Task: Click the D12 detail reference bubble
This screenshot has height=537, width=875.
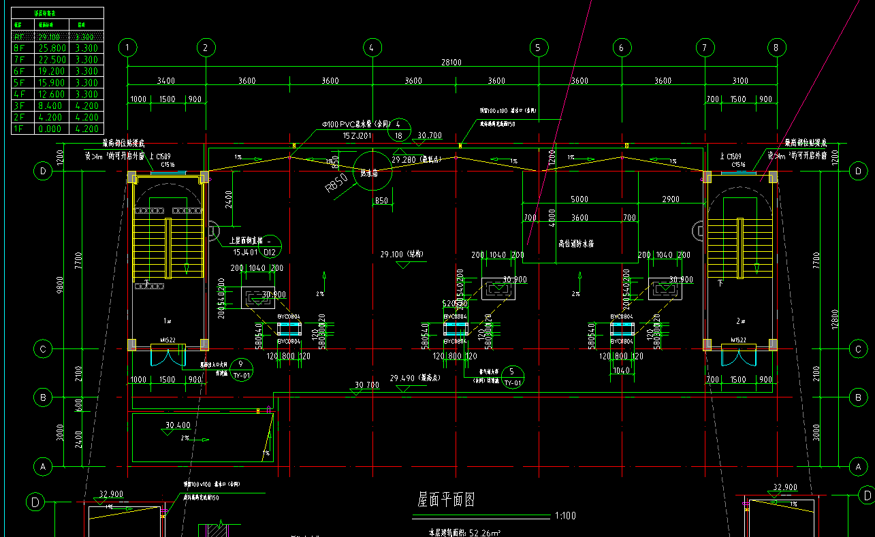Action: pos(270,246)
